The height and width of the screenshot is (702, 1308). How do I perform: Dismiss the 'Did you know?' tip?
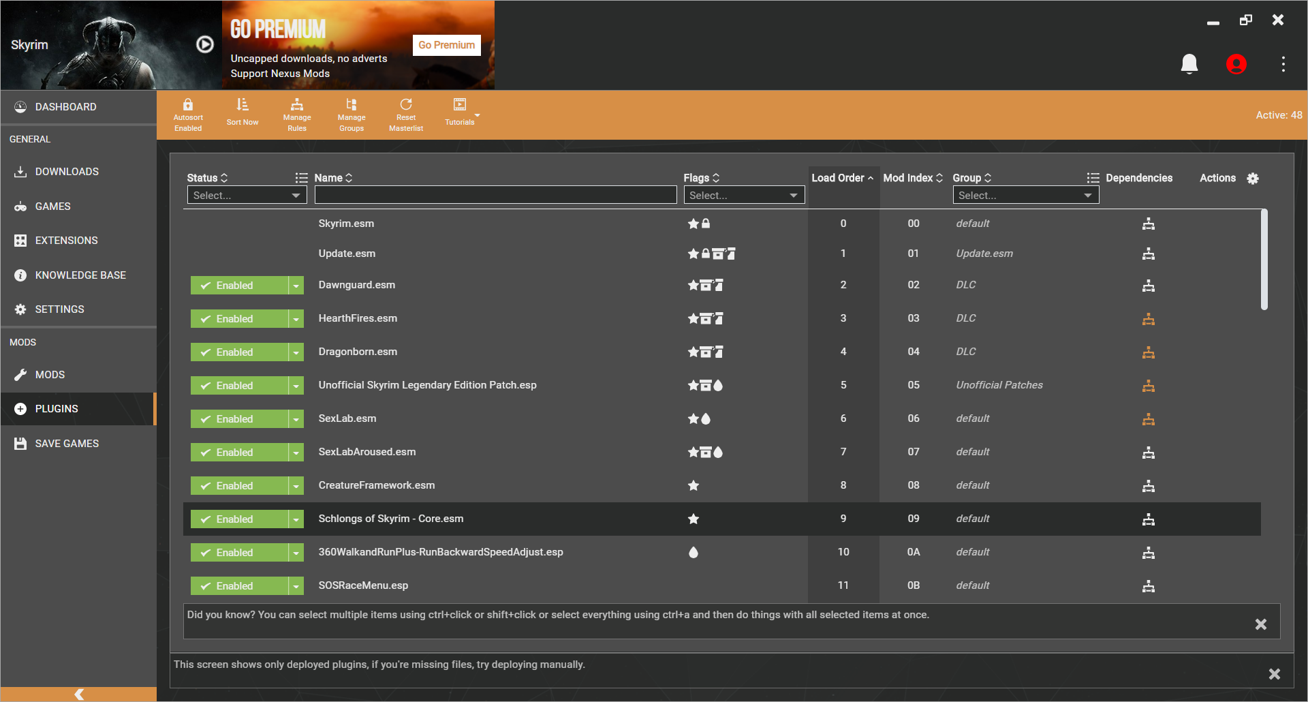coord(1261,624)
